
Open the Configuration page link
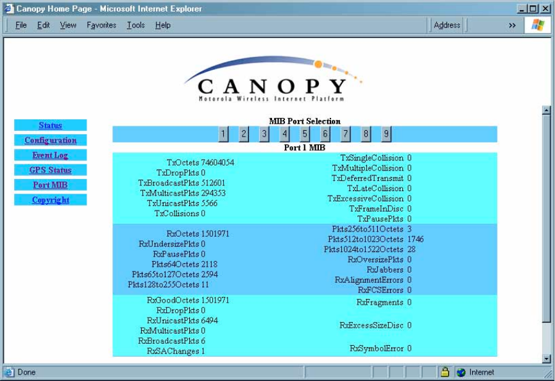(50, 140)
